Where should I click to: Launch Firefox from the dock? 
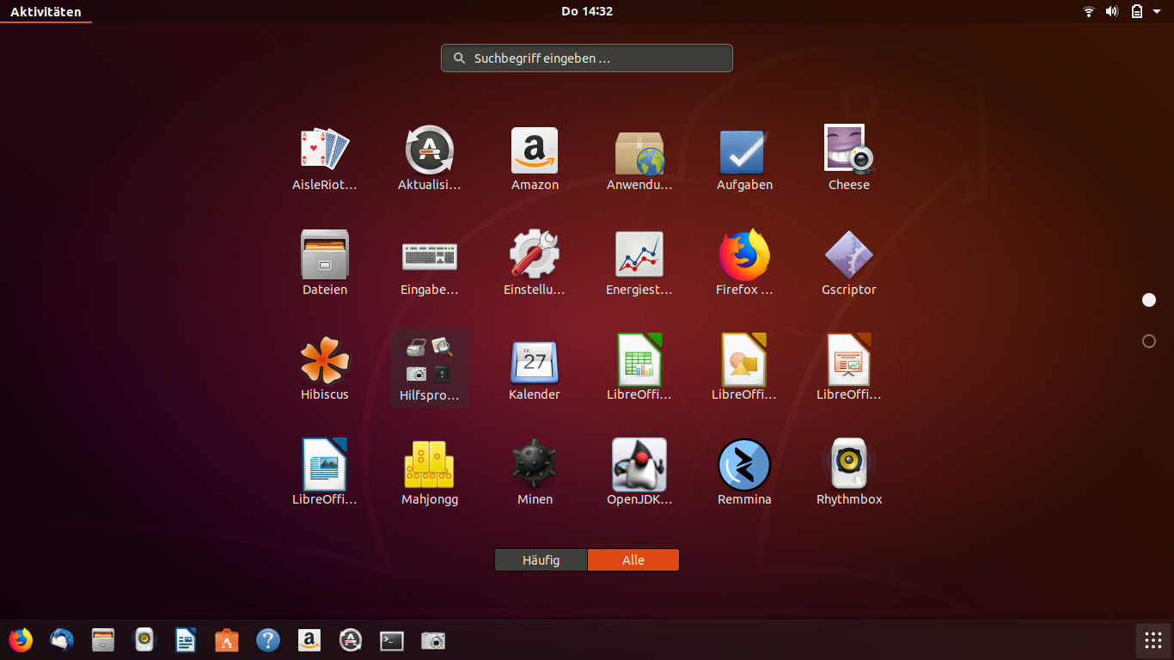coord(21,640)
